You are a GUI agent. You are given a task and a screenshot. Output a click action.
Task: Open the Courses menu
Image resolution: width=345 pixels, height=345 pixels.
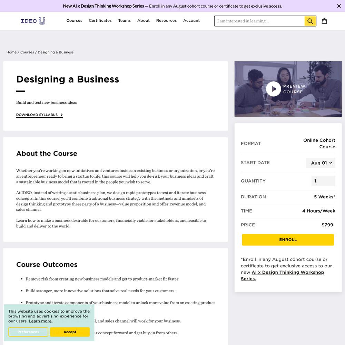pos(75,20)
